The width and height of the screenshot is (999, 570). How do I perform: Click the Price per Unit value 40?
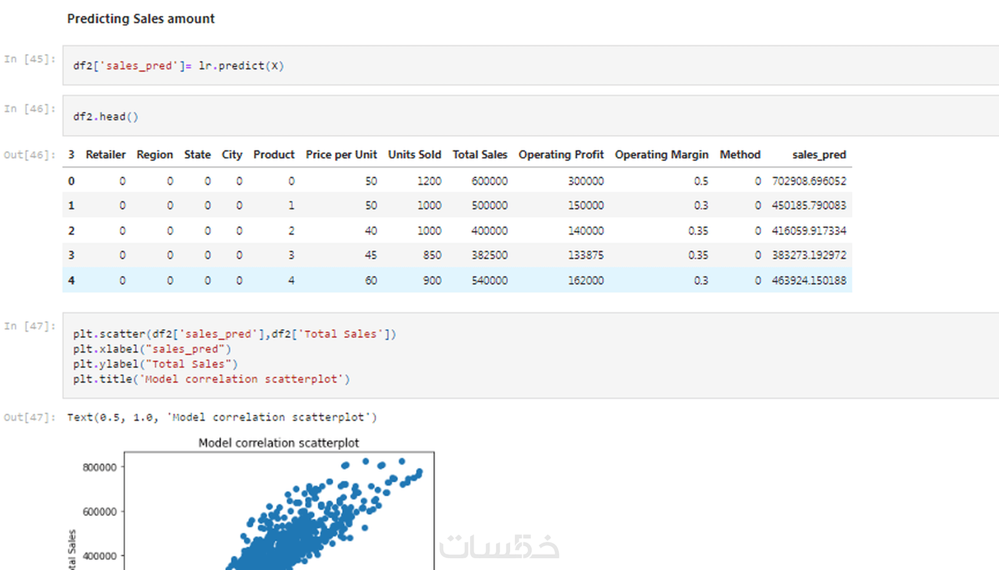click(x=371, y=231)
